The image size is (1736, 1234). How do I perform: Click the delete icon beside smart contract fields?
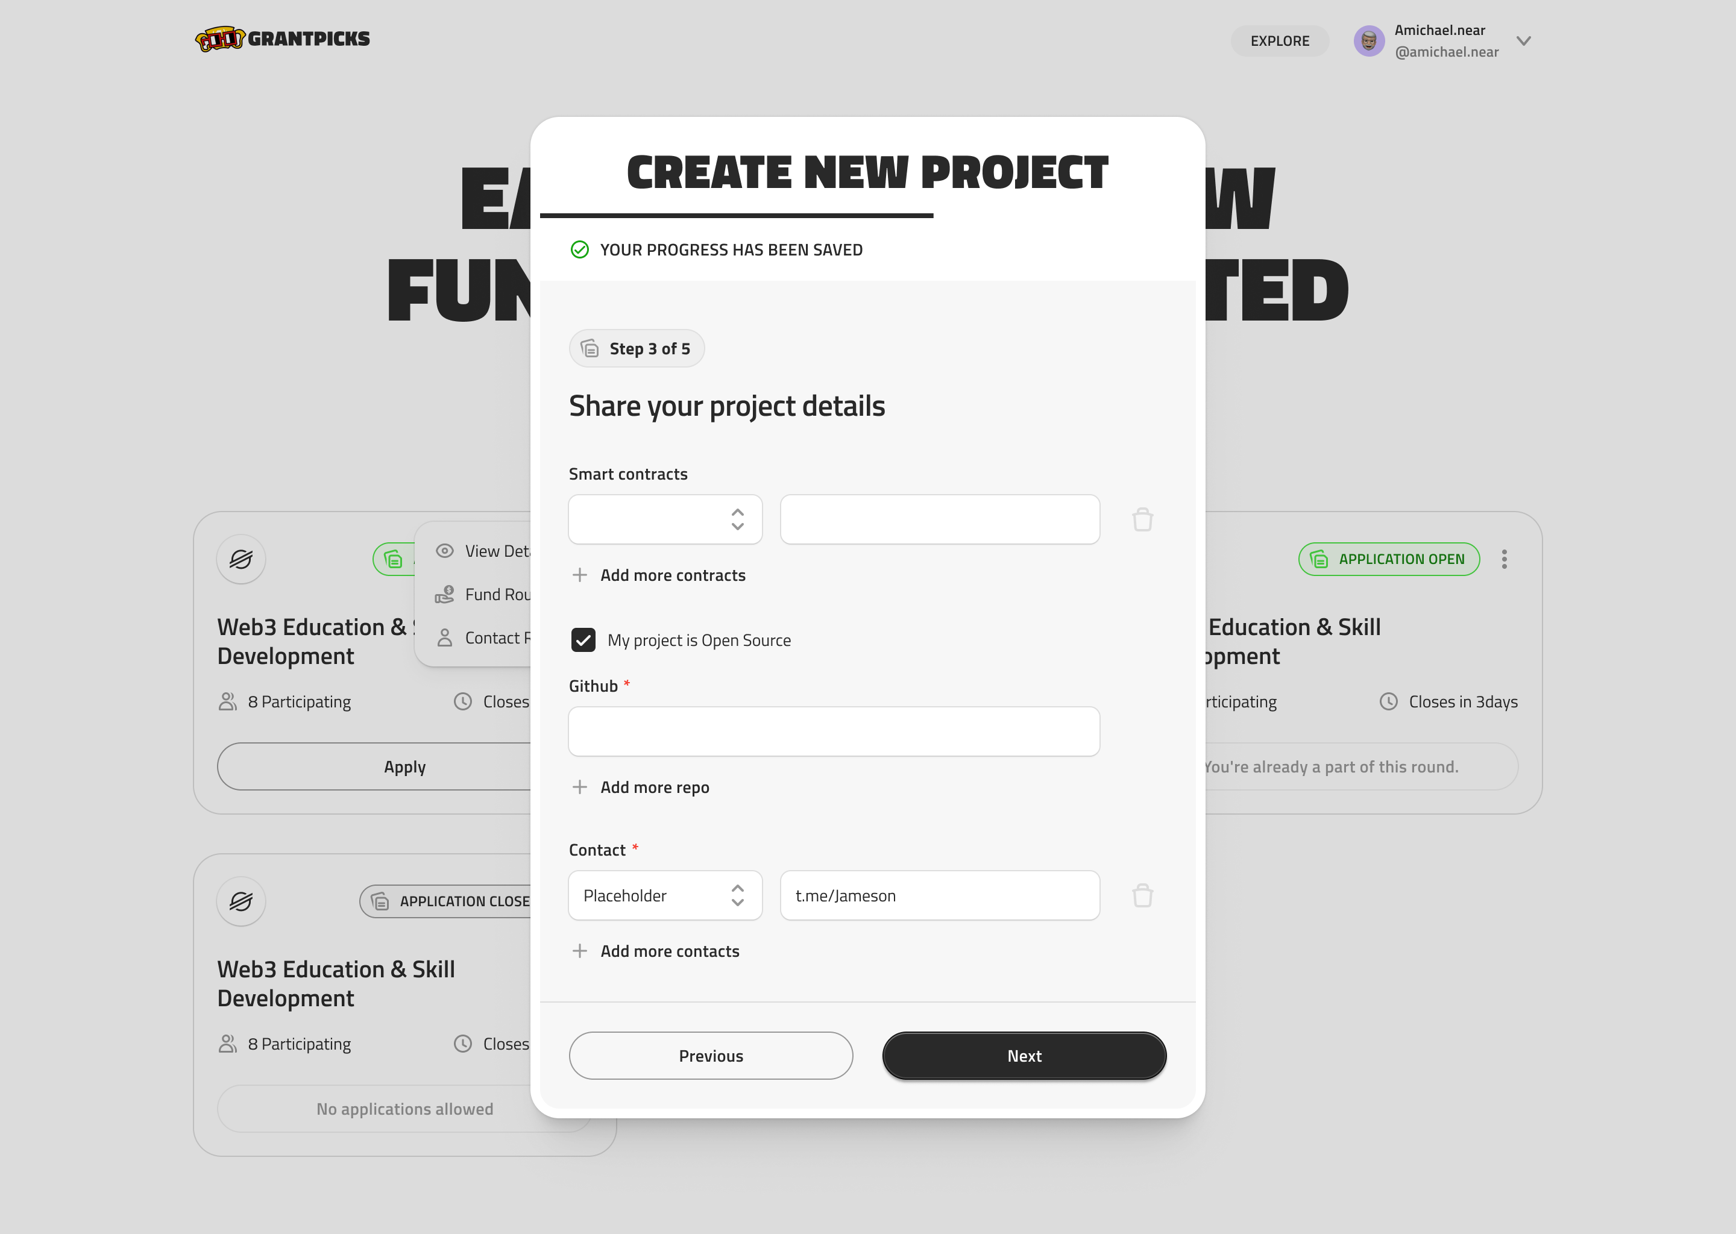[x=1142, y=519]
